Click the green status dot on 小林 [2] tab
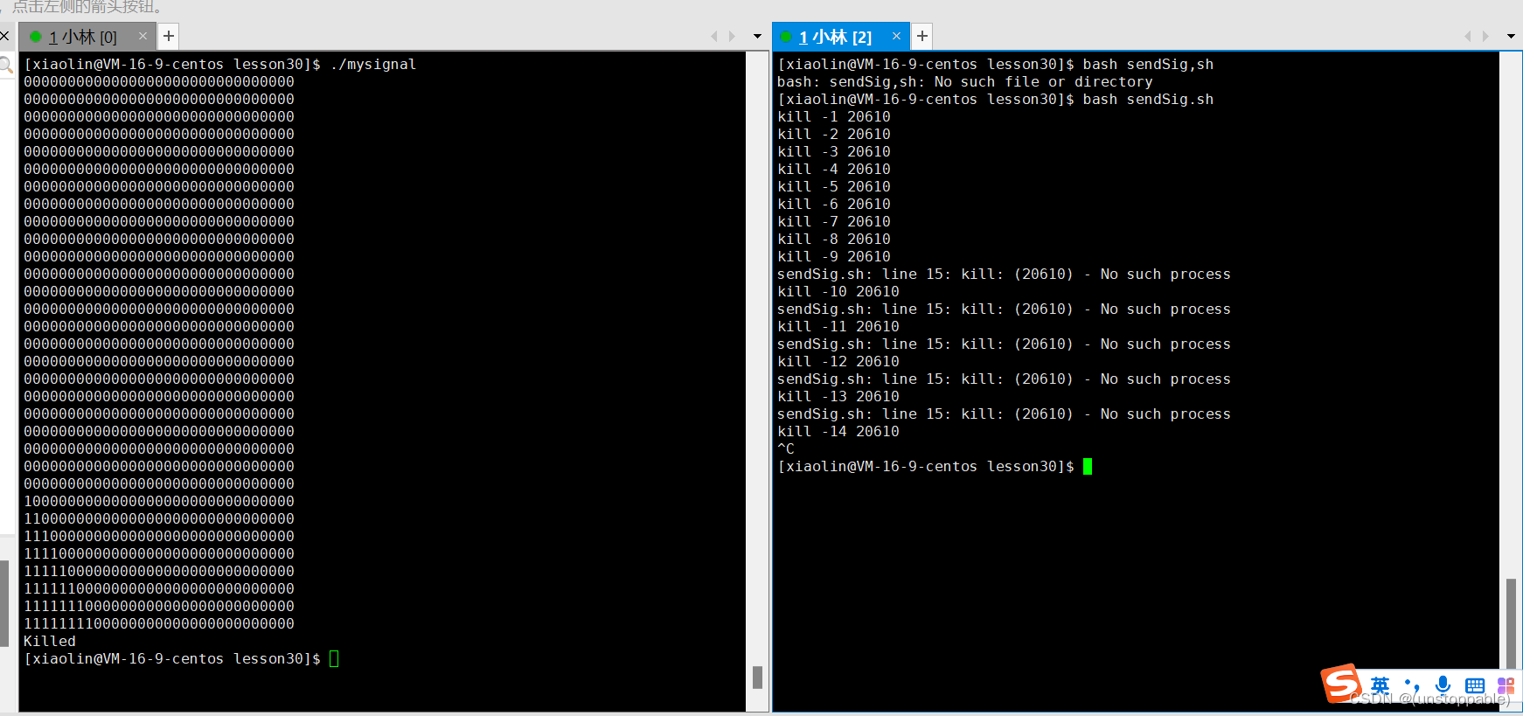 point(786,37)
